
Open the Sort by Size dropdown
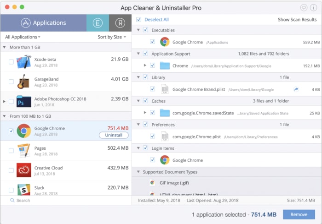point(112,37)
